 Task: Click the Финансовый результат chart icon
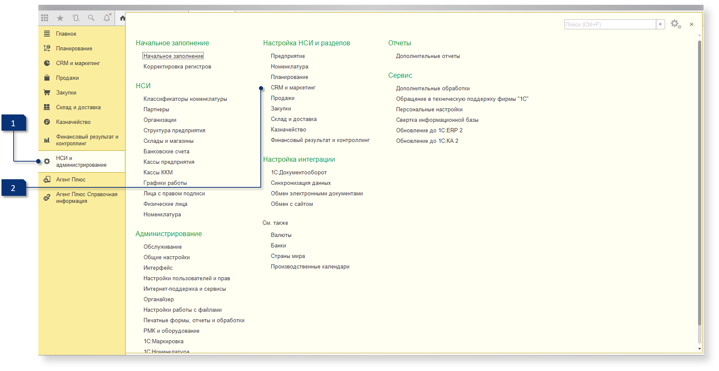47,140
